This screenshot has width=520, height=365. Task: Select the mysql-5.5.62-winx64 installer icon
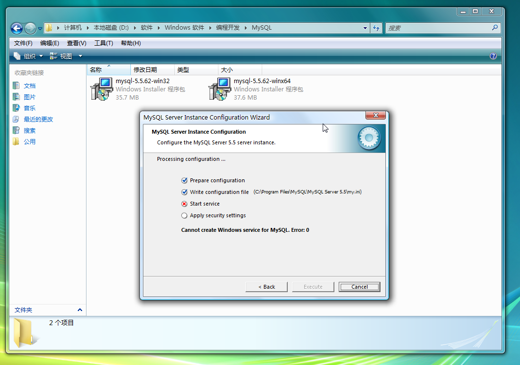[219, 89]
